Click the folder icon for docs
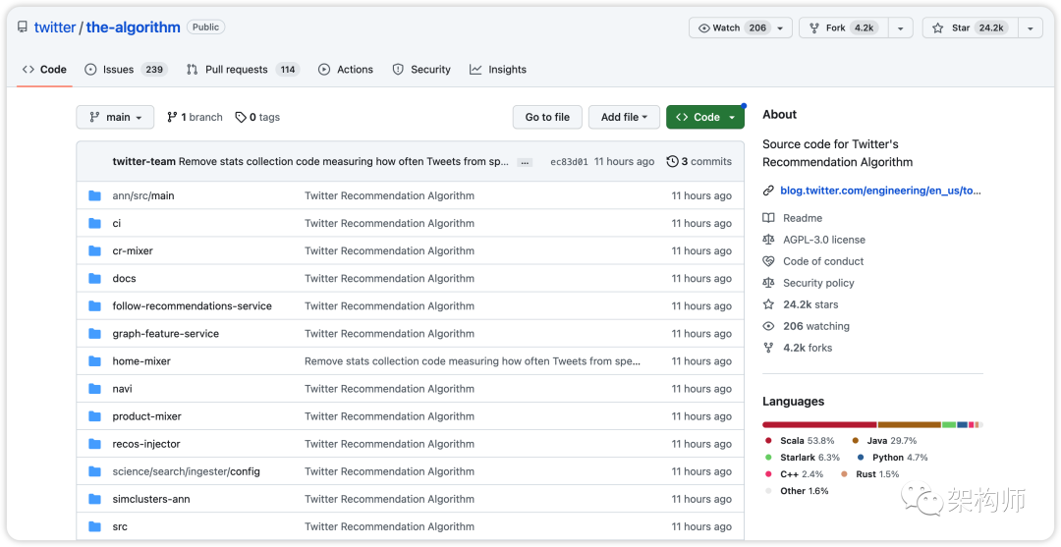This screenshot has width=1061, height=547. point(94,279)
